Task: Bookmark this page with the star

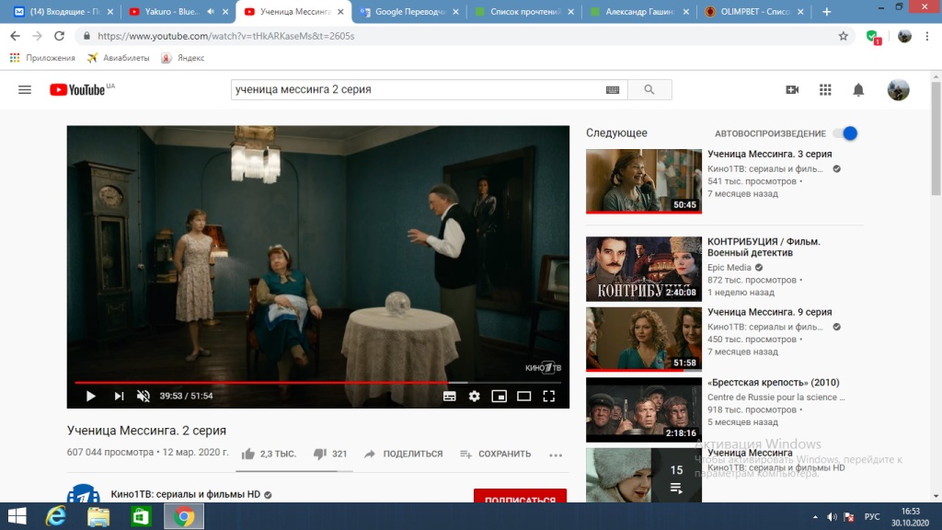Action: 844,36
